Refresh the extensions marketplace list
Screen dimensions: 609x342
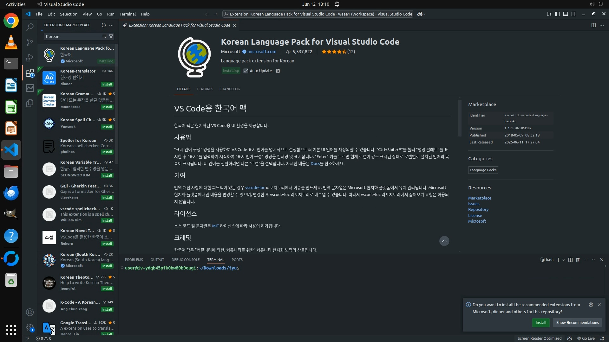click(x=103, y=25)
